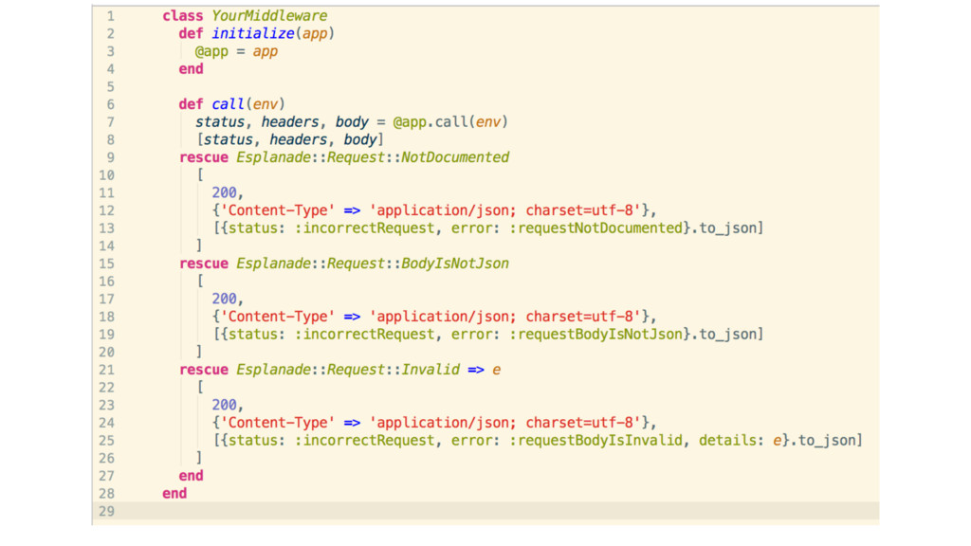
Task: Click the ':requestBodyIsNotJson' symbol
Action: pyautogui.click(x=595, y=335)
